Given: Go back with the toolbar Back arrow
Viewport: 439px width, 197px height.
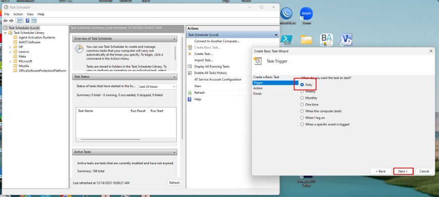Looking at the screenshot, I should (5, 21).
